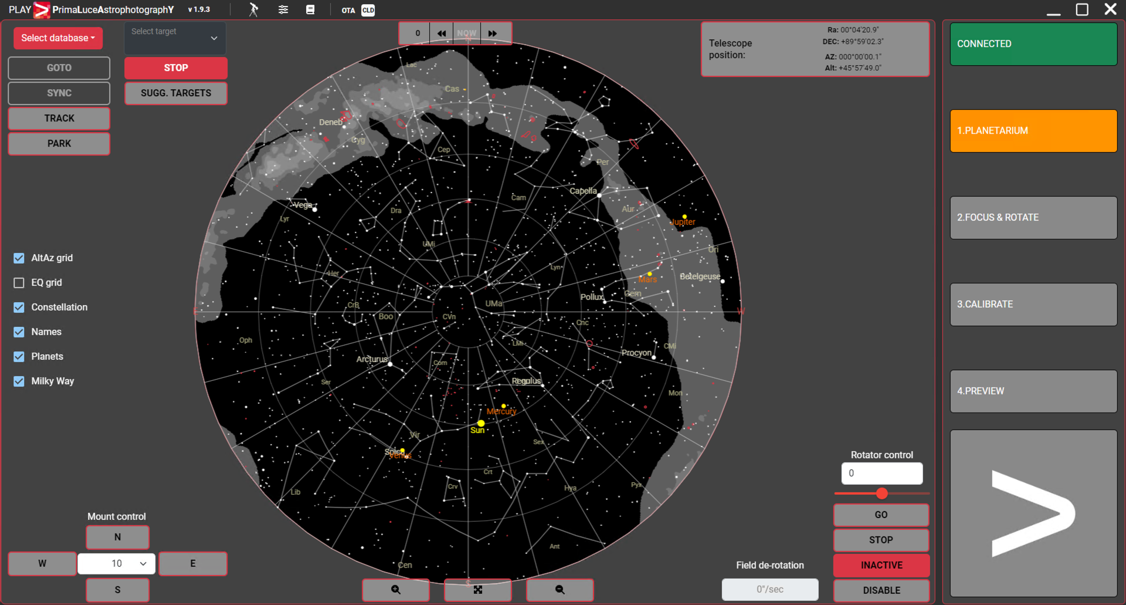The height and width of the screenshot is (605, 1126).
Task: Toggle the AltAz grid checkbox
Action: click(19, 258)
